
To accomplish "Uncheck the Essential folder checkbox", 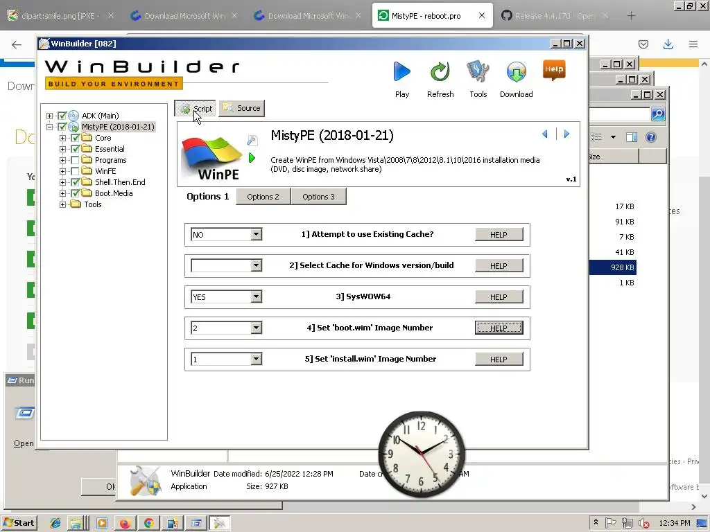I will (x=75, y=149).
